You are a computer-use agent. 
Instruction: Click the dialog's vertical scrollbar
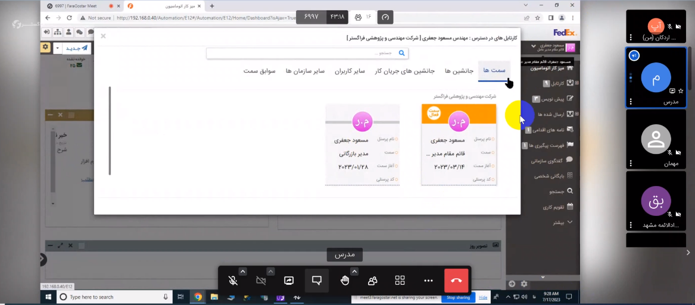(x=110, y=131)
